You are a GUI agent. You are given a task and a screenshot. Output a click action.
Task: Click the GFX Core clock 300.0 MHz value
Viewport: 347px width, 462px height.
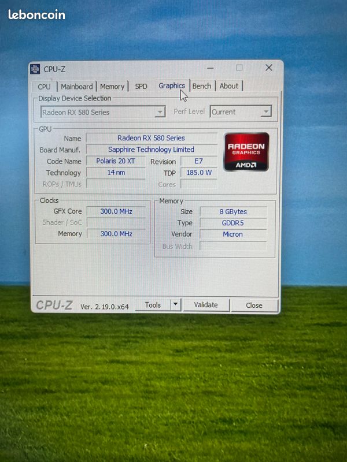[116, 211]
